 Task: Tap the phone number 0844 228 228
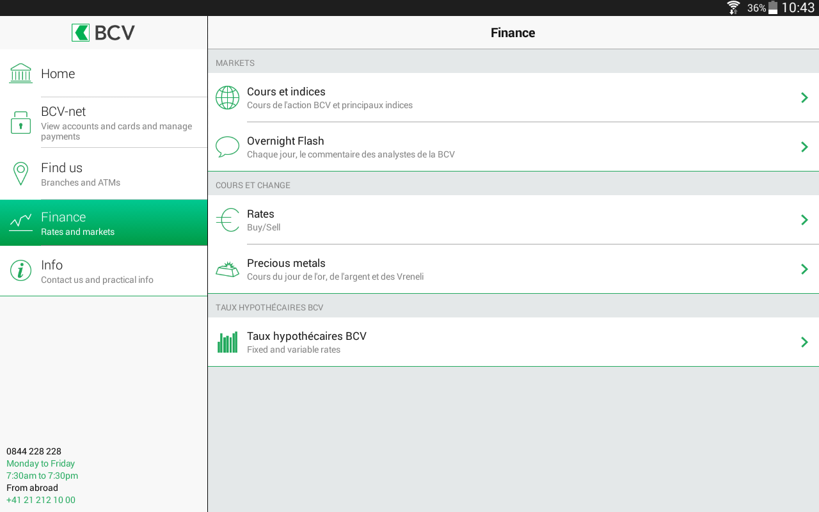pos(34,451)
